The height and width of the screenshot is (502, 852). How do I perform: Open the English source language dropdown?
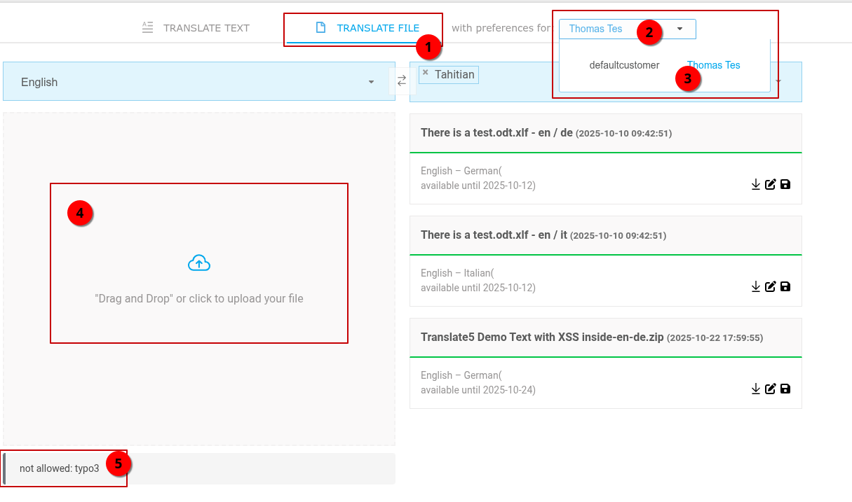(371, 82)
